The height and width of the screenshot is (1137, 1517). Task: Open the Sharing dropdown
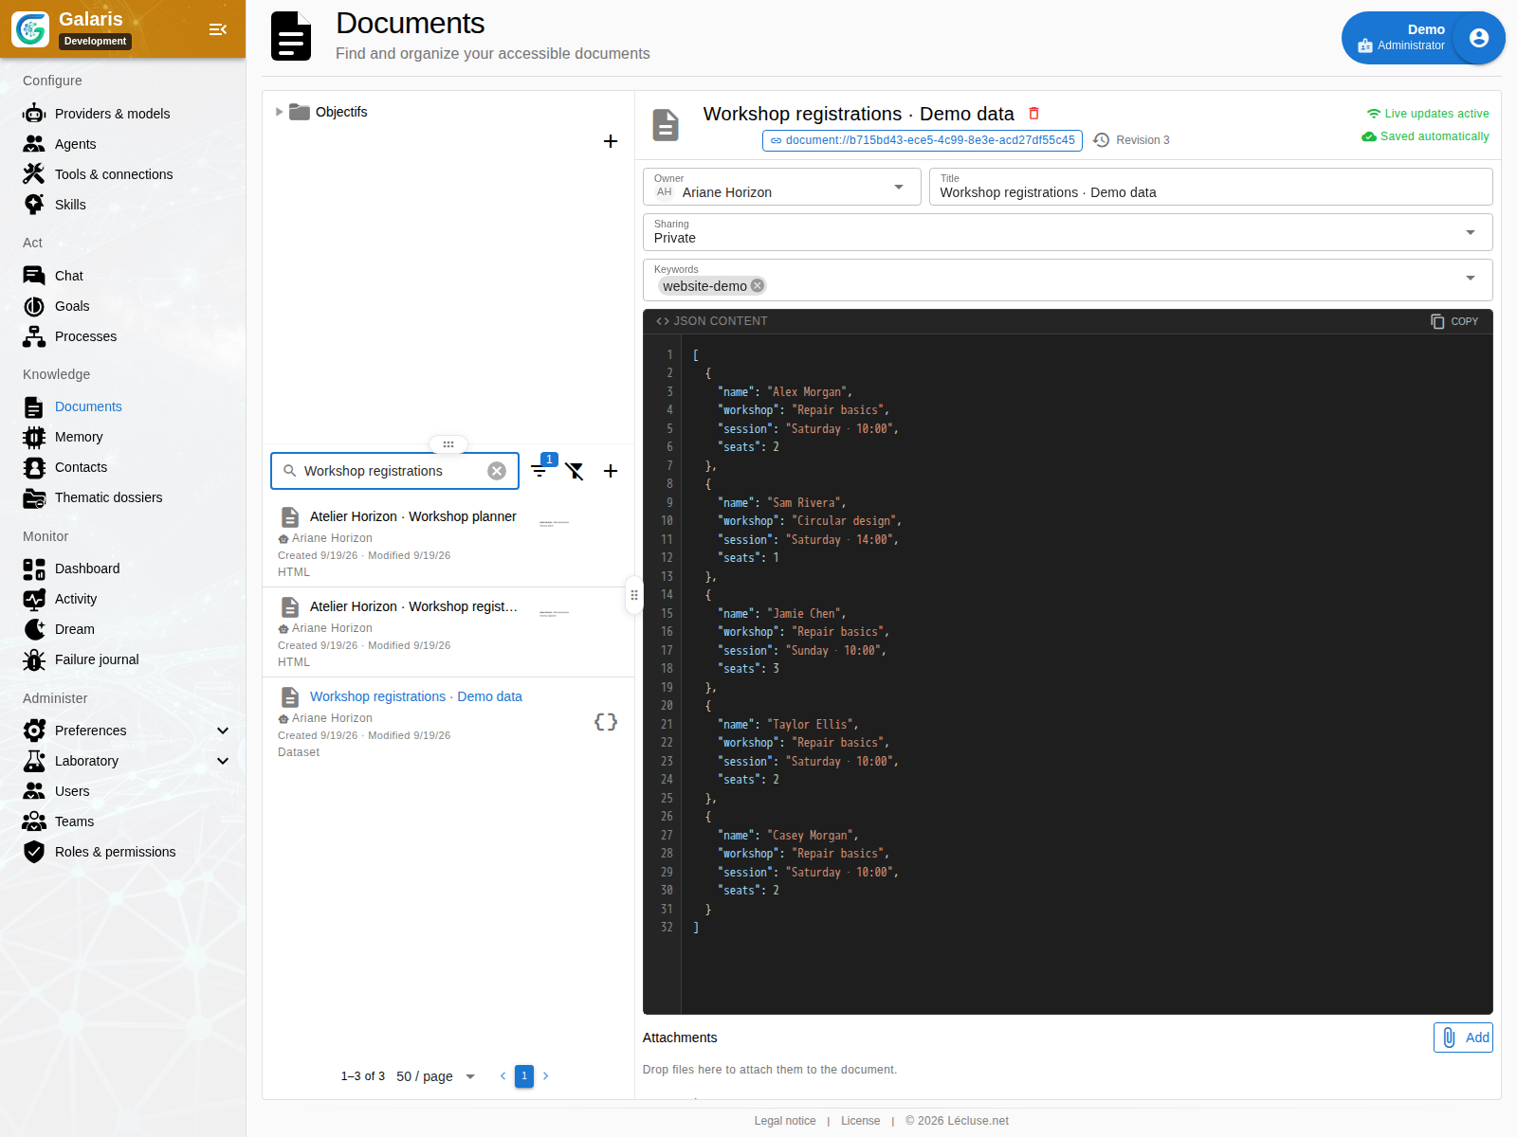(1068, 232)
